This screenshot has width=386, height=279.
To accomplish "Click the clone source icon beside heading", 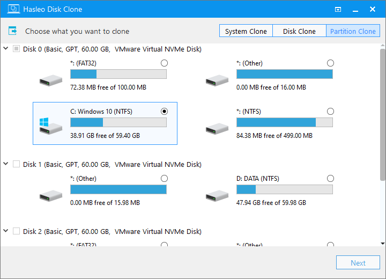I will [x=12, y=31].
